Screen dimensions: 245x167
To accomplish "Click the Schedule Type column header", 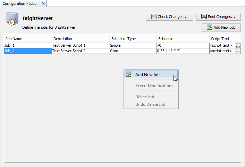I will (x=133, y=39).
